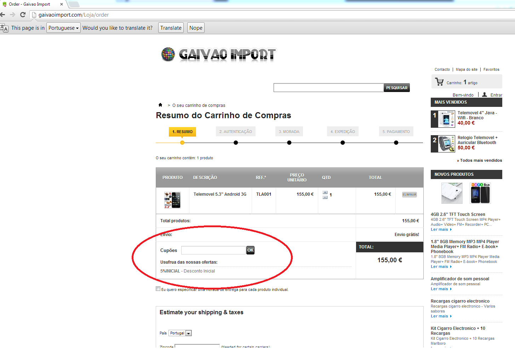Click the yellow Resumo progress marker
Screen dimensions: 515x350
point(182,143)
